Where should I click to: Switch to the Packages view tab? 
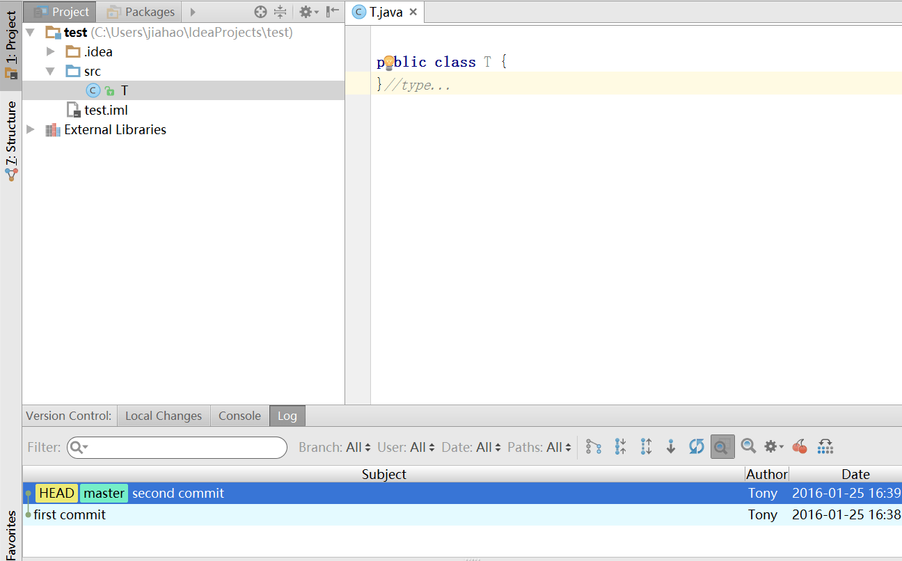click(x=140, y=12)
